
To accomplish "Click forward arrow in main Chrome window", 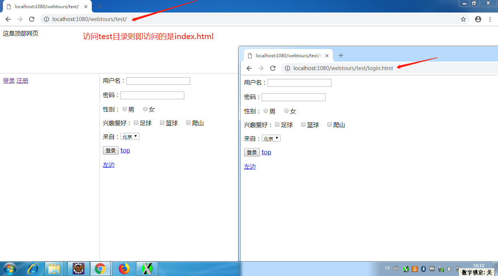I will click(20, 19).
